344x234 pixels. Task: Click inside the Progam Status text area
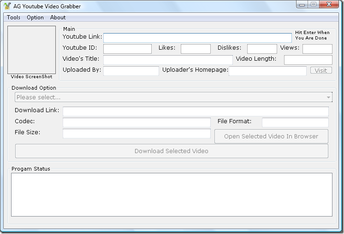pyautogui.click(x=172, y=194)
